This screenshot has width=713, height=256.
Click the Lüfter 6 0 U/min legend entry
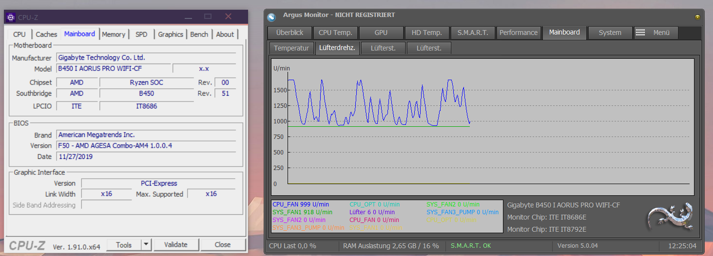pos(372,212)
